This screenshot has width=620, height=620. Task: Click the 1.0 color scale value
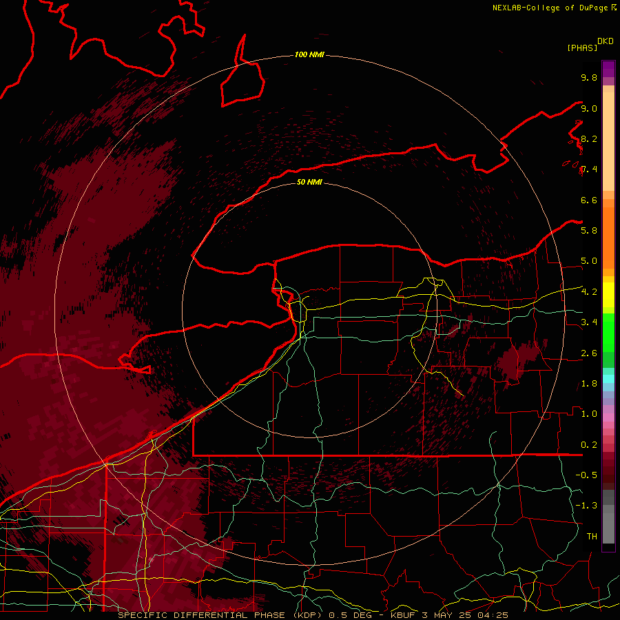tap(589, 413)
